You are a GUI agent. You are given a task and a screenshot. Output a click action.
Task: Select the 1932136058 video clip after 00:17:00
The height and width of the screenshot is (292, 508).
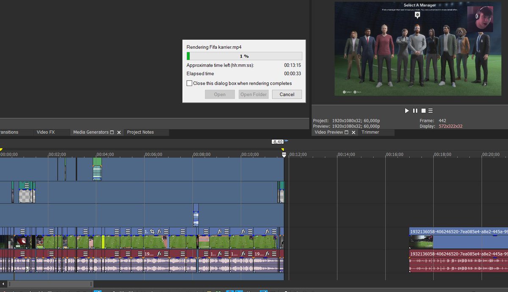click(458, 238)
